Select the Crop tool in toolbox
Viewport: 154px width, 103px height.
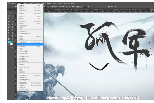[x=9, y=18]
